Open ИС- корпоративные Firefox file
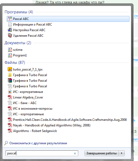 click(x=28, y=92)
